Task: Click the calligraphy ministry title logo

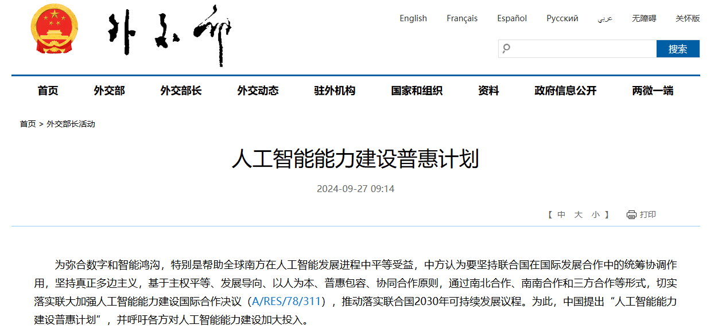Action: (170, 34)
